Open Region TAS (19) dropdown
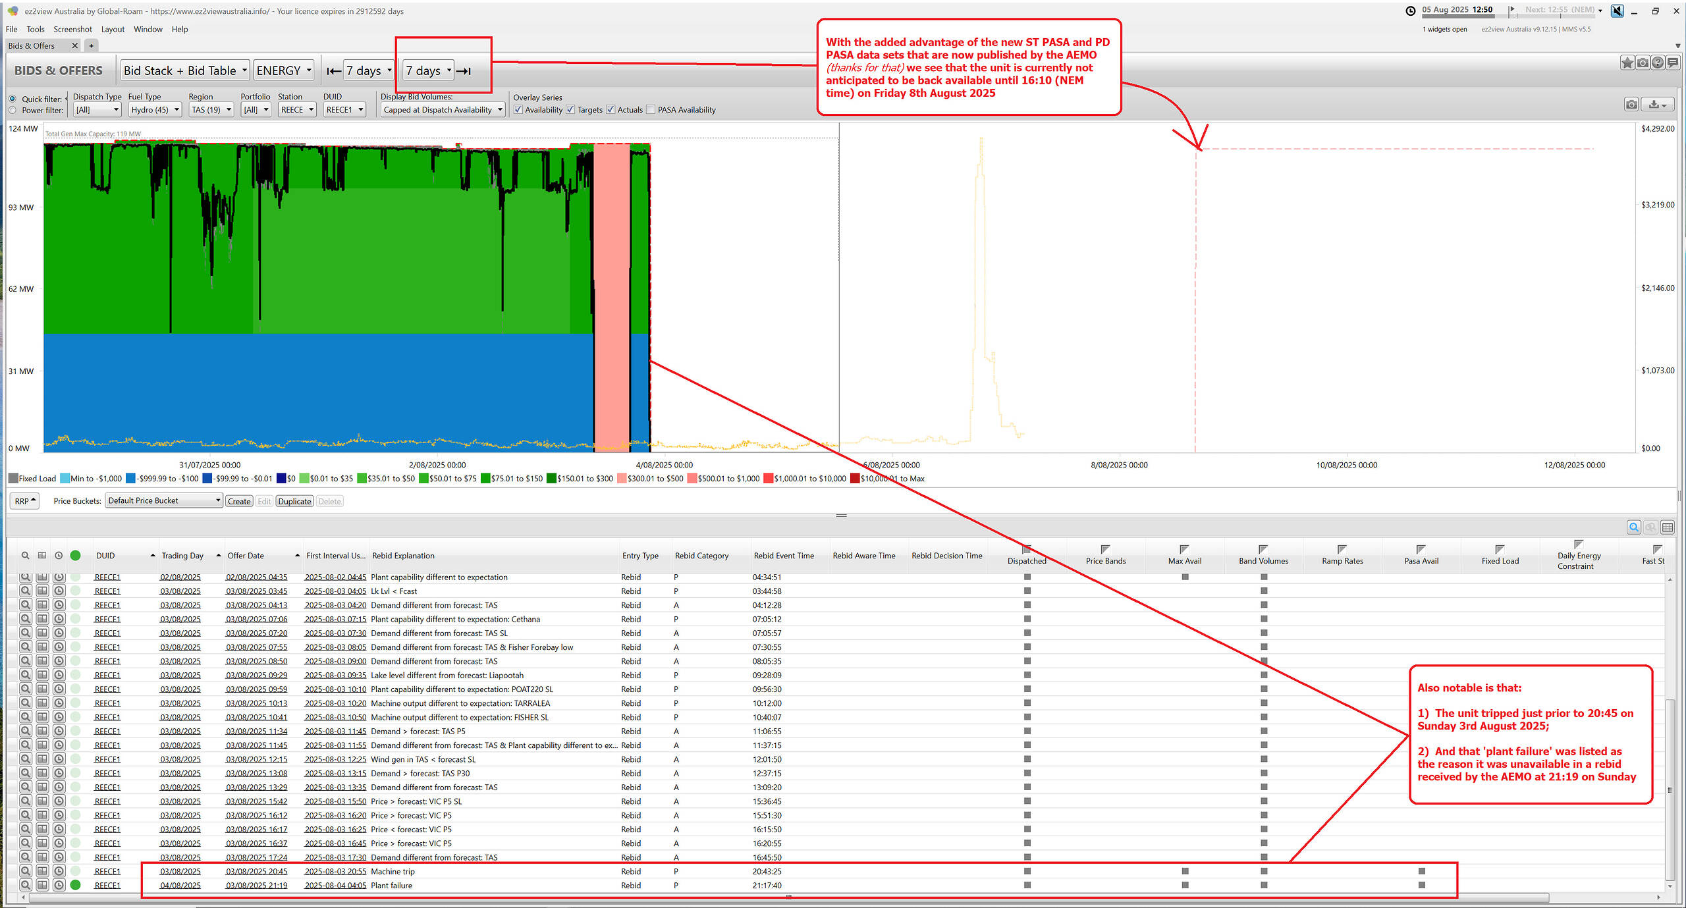The image size is (1686, 908). tap(211, 110)
